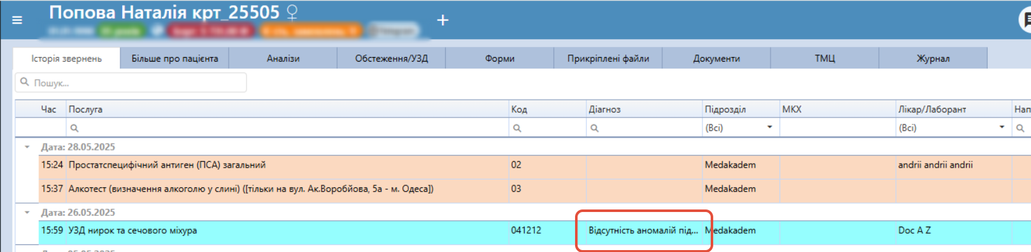Collapse the Дата: 26.05.2025 group
This screenshot has width=1031, height=252.
27,213
